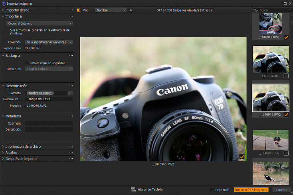Open the Elegir la carpeta backup dropdown
This screenshot has height=195, width=293.
(x=49, y=69)
